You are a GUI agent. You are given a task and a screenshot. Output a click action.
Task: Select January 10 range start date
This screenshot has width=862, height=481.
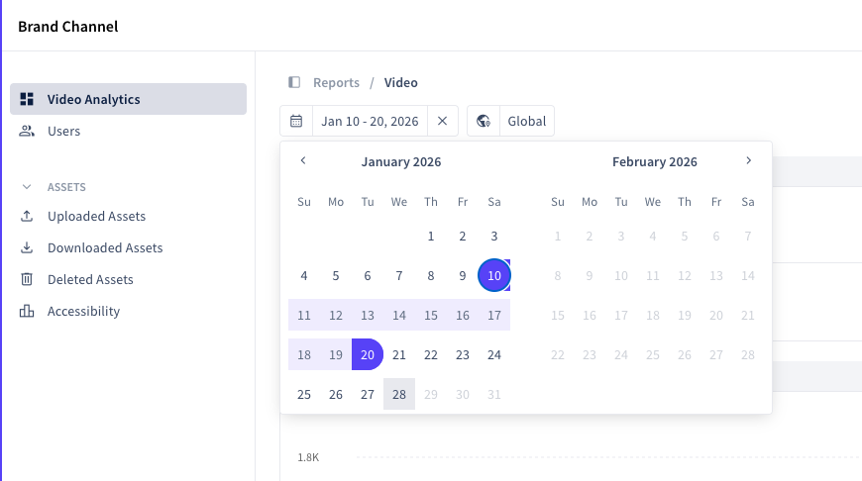point(493,275)
